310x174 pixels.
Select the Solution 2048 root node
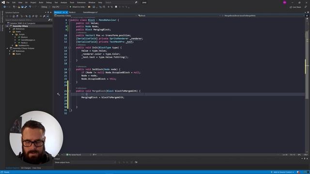click(x=22, y=23)
